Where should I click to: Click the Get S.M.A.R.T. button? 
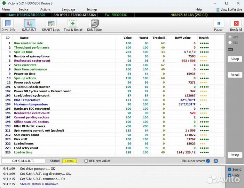click(x=24, y=161)
